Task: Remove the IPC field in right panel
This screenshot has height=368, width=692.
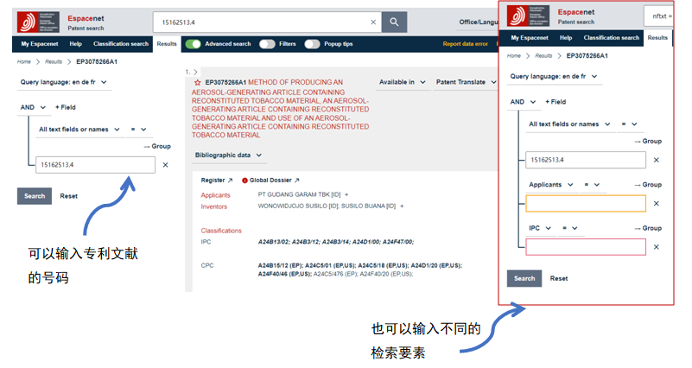Action: [x=657, y=247]
